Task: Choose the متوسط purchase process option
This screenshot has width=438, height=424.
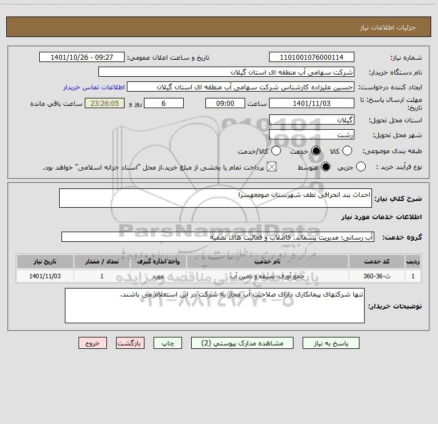Action: [x=325, y=167]
